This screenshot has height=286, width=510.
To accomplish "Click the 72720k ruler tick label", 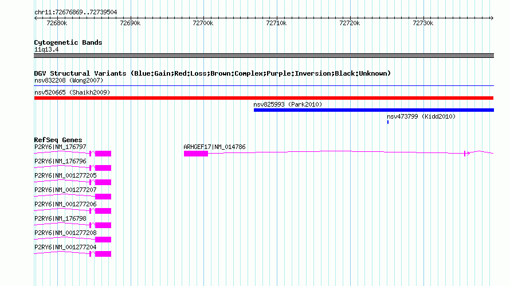I will coord(350,23).
